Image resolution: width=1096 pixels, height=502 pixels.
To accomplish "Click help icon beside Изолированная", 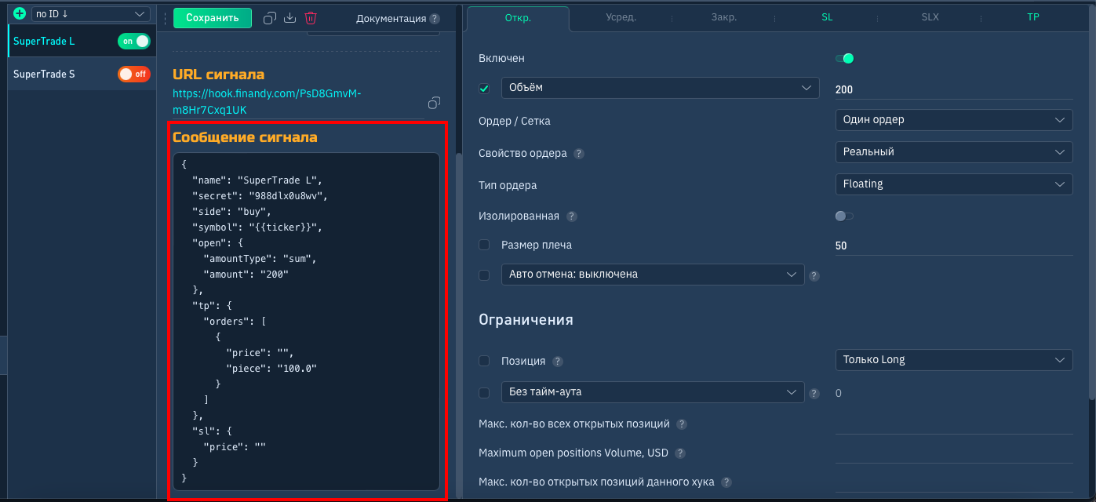I will [x=572, y=216].
